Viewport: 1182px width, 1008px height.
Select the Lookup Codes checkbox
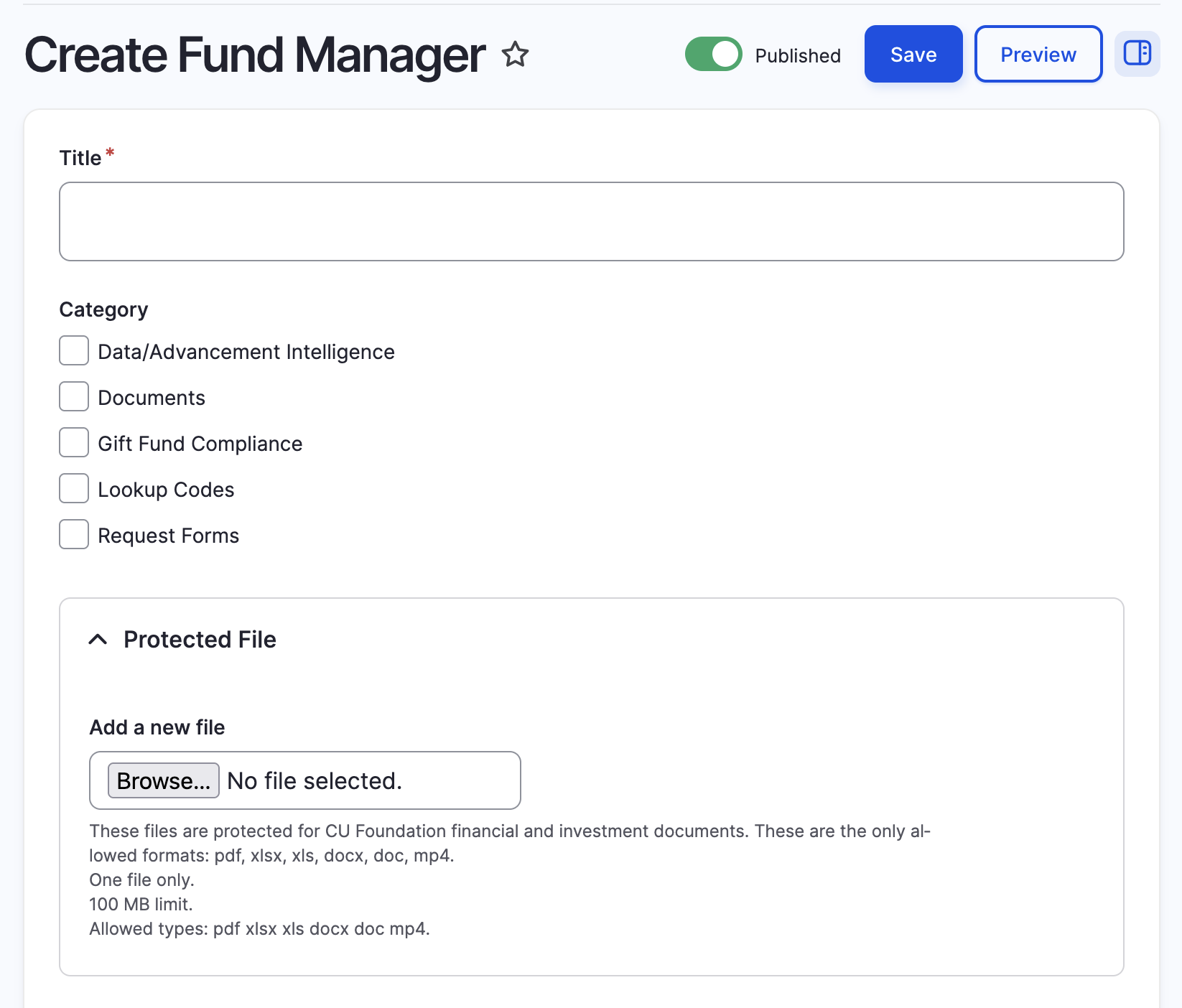(x=74, y=489)
